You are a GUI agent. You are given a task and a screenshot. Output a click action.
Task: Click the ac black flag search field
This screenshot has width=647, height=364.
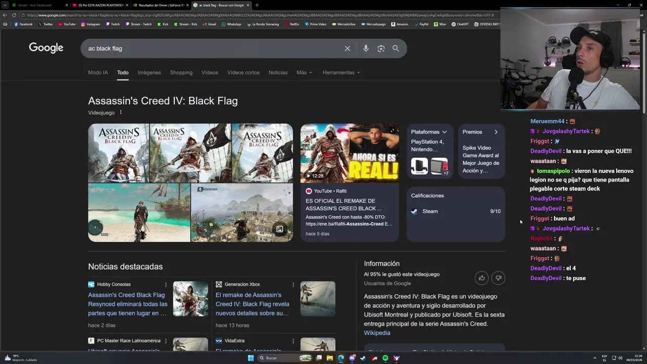(212, 49)
